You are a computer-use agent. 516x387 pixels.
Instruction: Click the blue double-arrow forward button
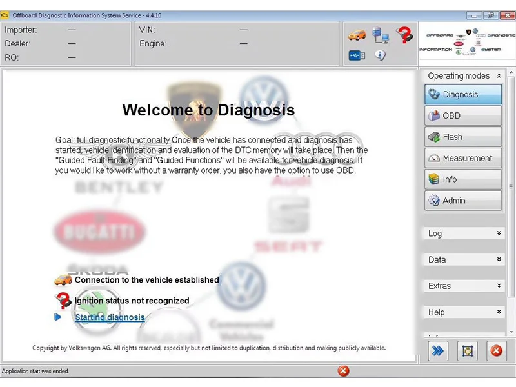pyautogui.click(x=438, y=351)
